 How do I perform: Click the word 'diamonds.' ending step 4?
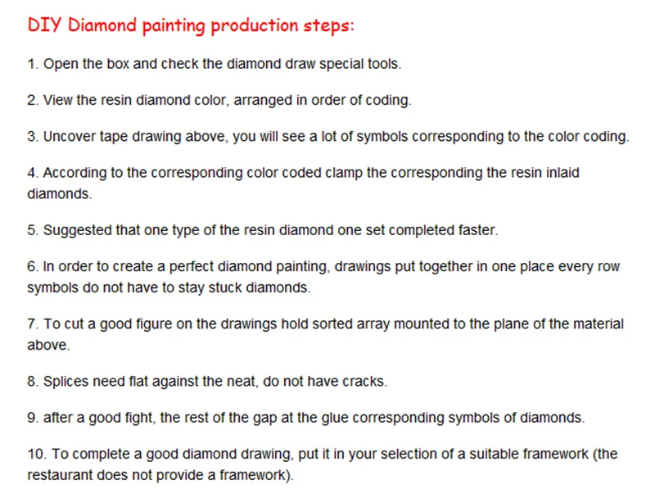click(59, 194)
